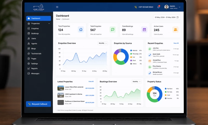The image size is (208, 125).
Task: Click the Property Status donut chart center
Action: coord(154,94)
